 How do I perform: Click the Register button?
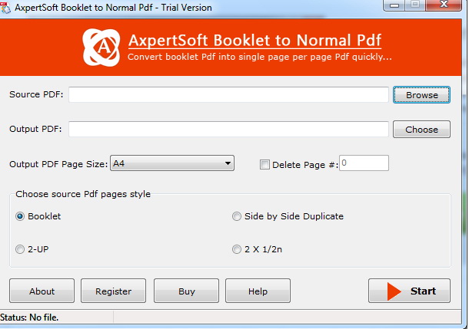(113, 291)
